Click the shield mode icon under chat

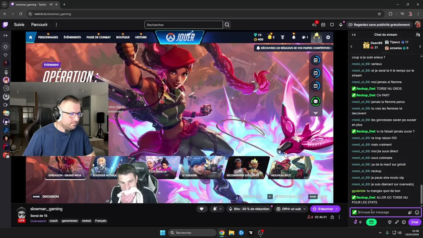click(x=390, y=222)
